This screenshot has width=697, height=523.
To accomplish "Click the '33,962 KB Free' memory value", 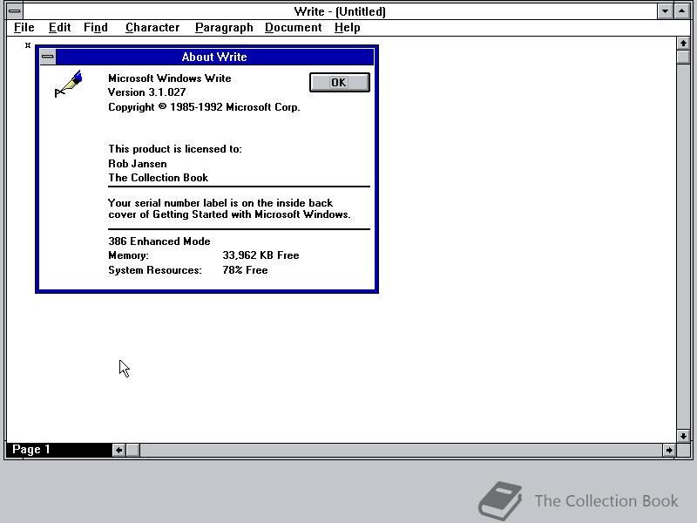I will coord(261,255).
